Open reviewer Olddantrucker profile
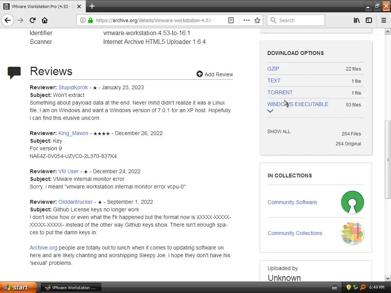 point(76,202)
